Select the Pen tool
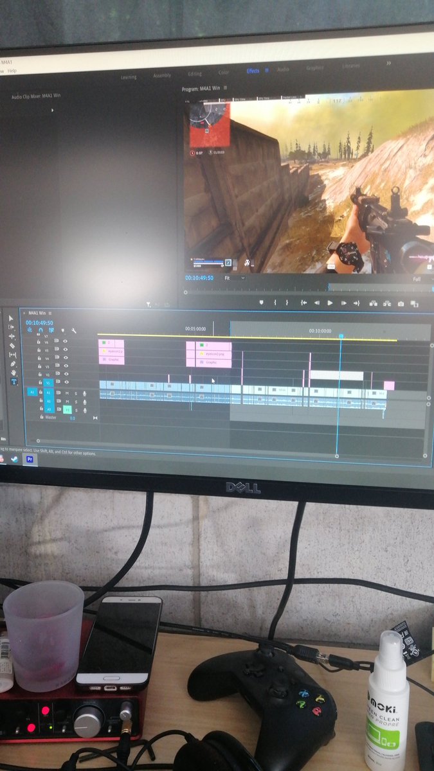The width and height of the screenshot is (434, 771). click(x=13, y=364)
